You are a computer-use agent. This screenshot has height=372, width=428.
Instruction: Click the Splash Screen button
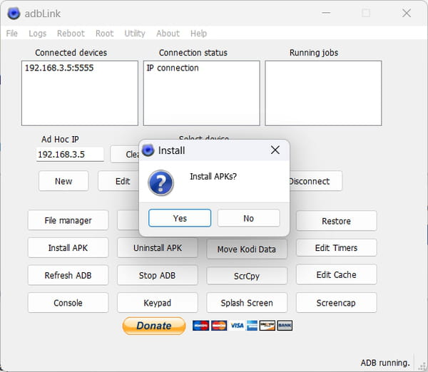tap(247, 303)
